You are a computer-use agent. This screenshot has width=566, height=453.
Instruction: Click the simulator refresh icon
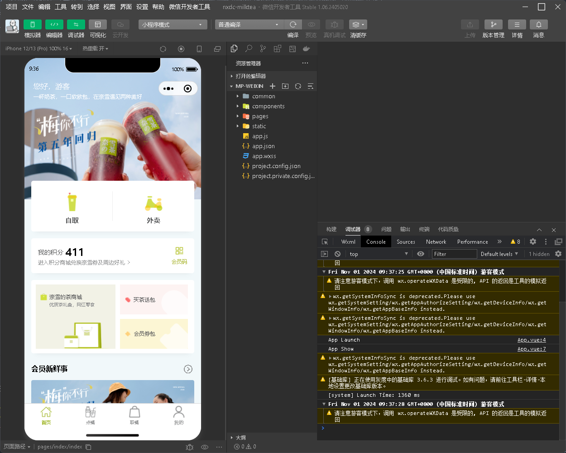(163, 49)
